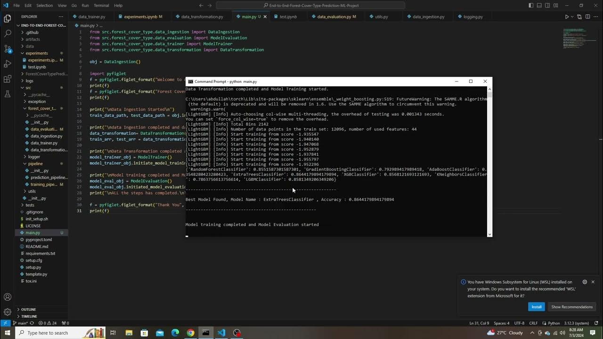Image resolution: width=603 pixels, height=339 pixels.
Task: Open the Selection menu
Action: pos(45,5)
